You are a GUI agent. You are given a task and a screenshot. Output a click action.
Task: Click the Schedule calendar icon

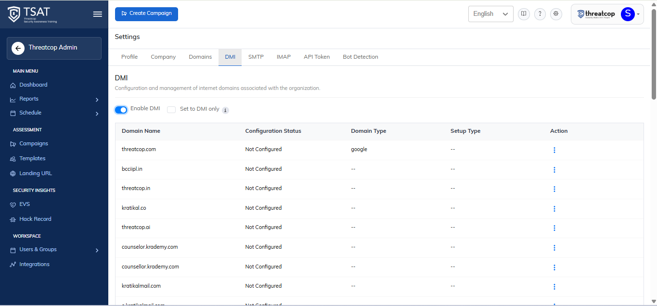pos(13,113)
